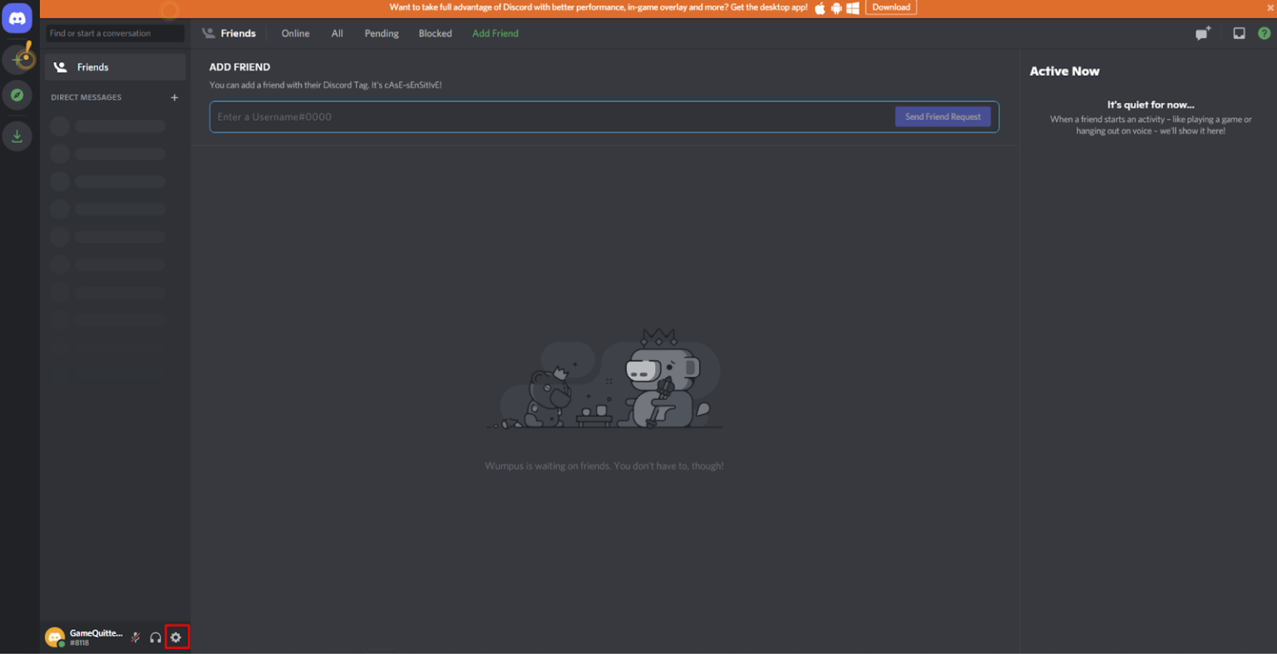Create a DM using the plus beside Direct Messages
Screen dimensions: 1277x654
(175, 97)
